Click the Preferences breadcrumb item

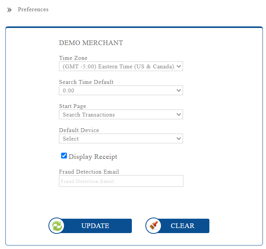[x=33, y=9]
